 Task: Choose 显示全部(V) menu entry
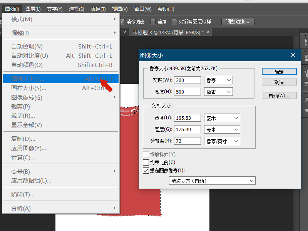point(61,125)
